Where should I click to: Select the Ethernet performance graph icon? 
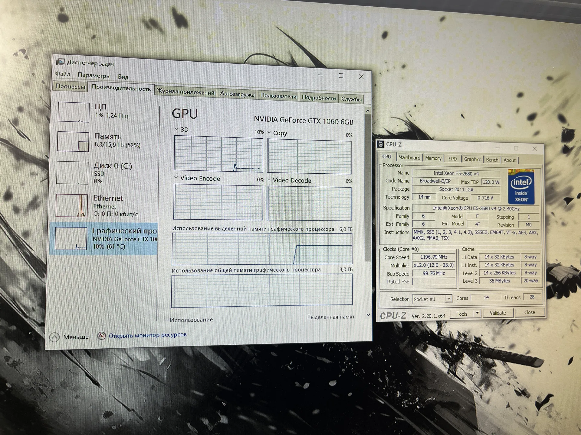point(72,205)
